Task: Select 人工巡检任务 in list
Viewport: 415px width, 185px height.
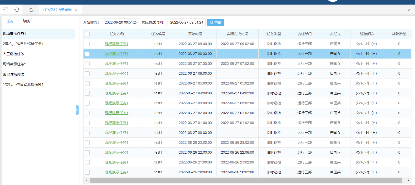Action: 38,54
